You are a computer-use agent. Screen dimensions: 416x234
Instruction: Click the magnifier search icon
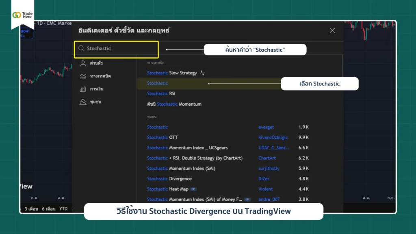pos(81,48)
